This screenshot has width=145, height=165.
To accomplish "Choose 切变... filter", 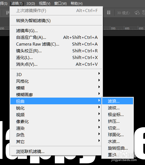I will click(117, 128).
